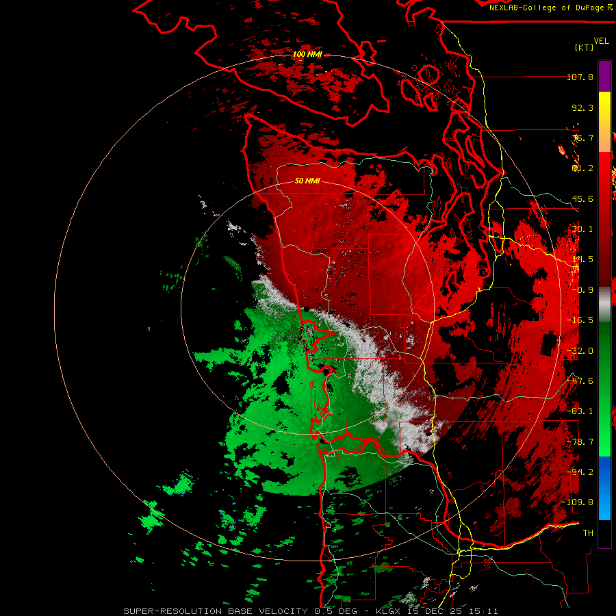
Task: Click the gray zero-velocity segment of color bar
Action: 604,305
